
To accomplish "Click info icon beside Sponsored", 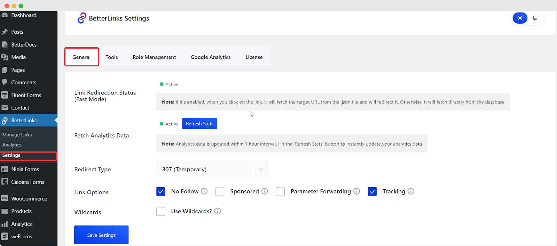I will pyautogui.click(x=265, y=191).
